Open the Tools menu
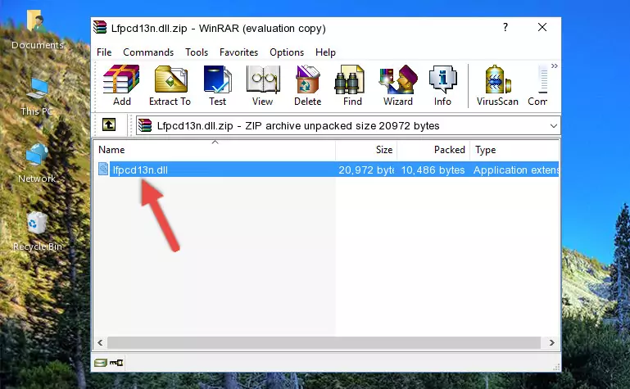The image size is (630, 389). [197, 52]
